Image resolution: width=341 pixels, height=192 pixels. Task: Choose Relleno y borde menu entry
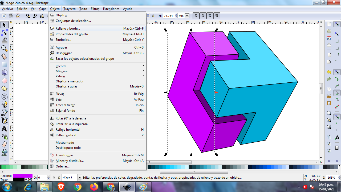[x=97, y=29]
